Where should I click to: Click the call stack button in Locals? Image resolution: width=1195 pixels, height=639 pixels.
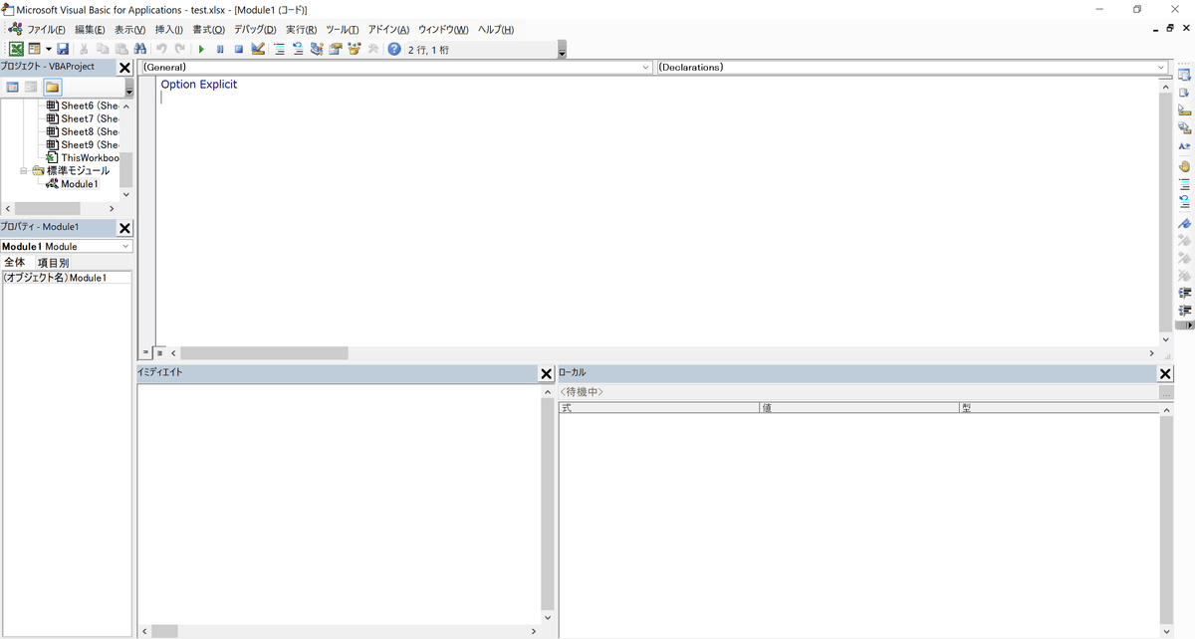1165,393
